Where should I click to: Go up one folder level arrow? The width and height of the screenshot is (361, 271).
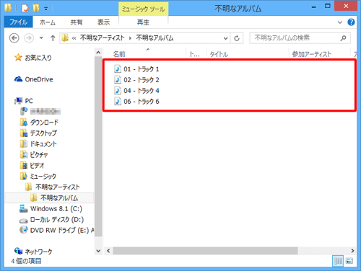click(53, 38)
